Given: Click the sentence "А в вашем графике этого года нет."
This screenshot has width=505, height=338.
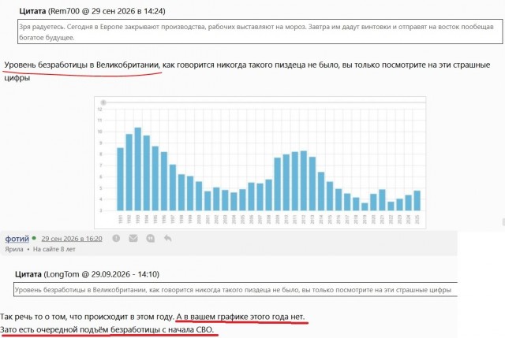Looking at the screenshot, I should pos(240,317).
